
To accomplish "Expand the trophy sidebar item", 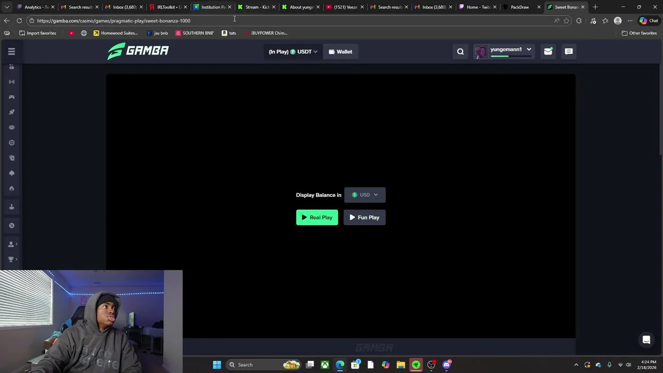I will click(x=12, y=259).
